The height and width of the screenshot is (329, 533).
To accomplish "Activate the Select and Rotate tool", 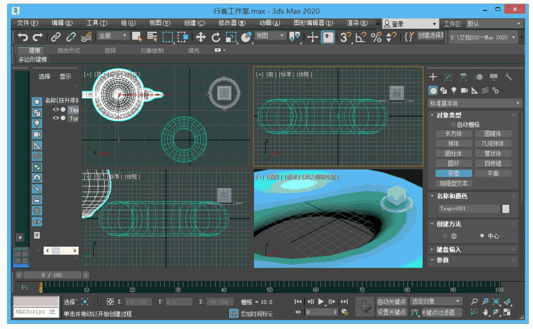I will coord(216,37).
